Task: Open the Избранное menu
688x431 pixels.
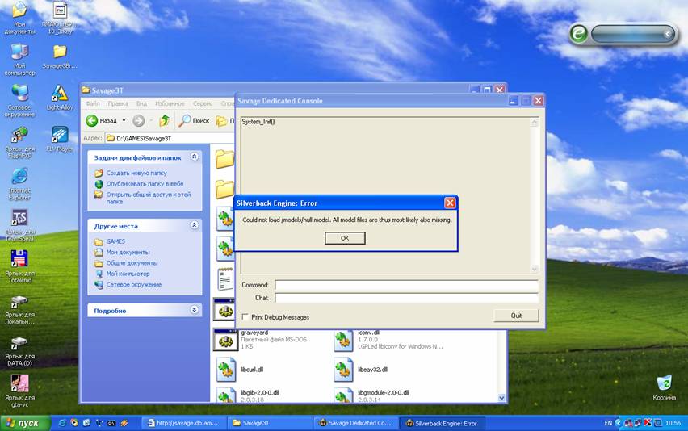Action: (170, 103)
